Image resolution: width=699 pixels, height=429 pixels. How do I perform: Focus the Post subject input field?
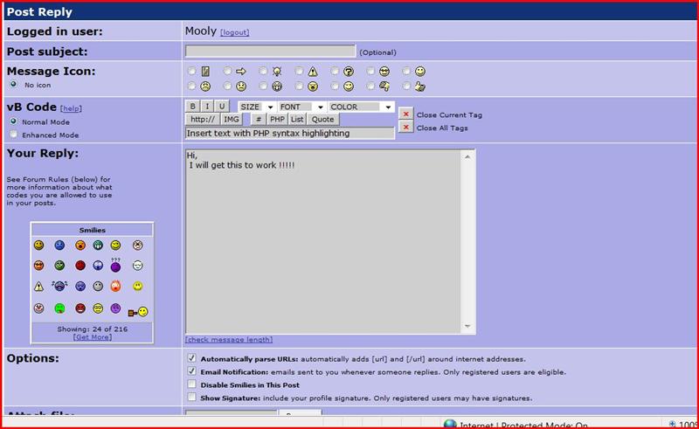point(271,52)
